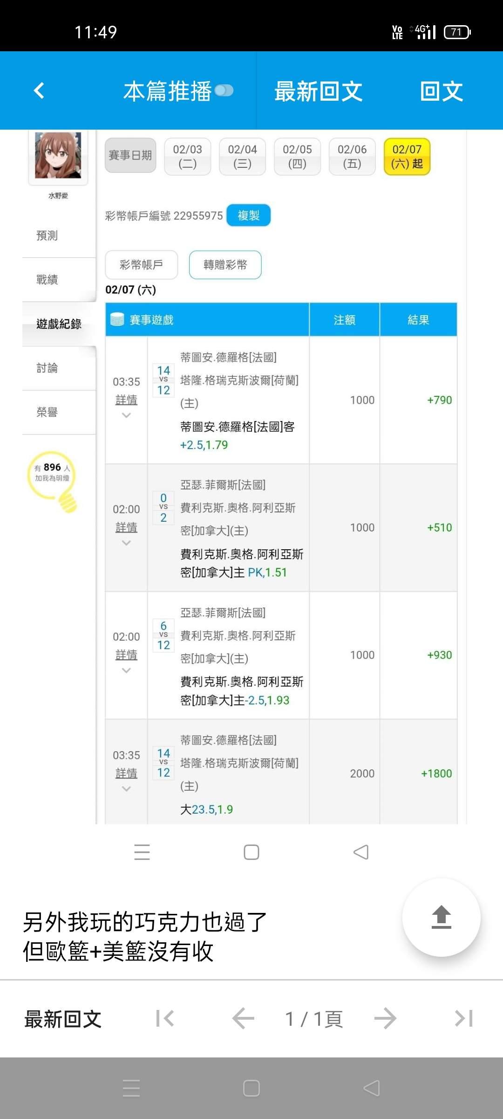Jump to first page arrow icon
The width and height of the screenshot is (503, 1119).
(x=165, y=1019)
